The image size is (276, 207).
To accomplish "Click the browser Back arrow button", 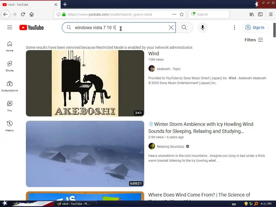I will coord(5,14).
